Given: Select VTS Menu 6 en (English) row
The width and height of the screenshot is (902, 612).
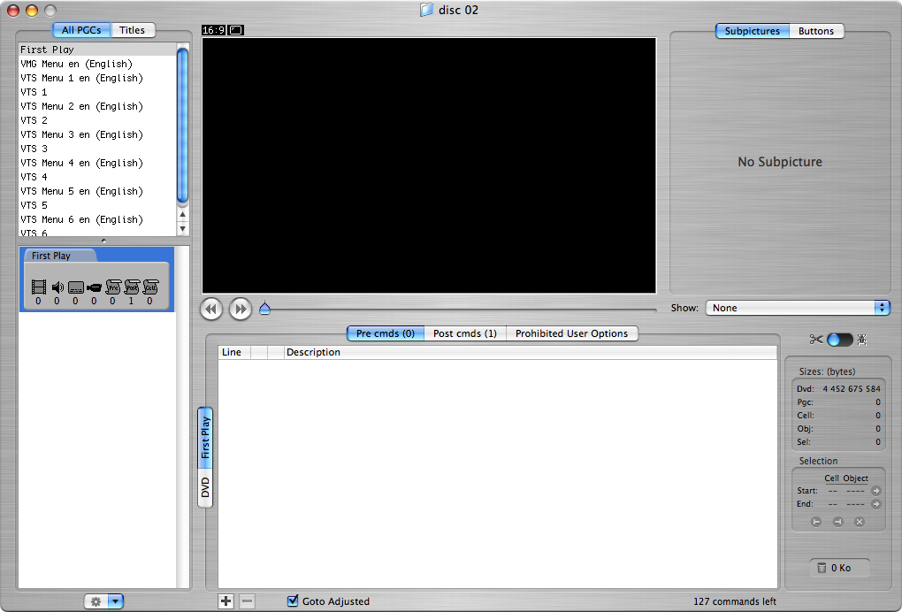Looking at the screenshot, I should [97, 219].
